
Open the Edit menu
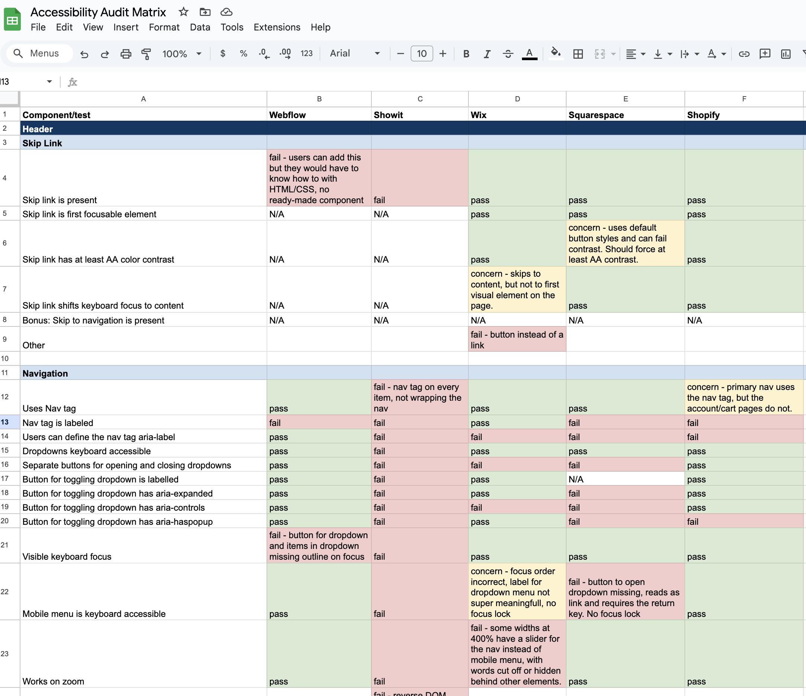click(64, 27)
